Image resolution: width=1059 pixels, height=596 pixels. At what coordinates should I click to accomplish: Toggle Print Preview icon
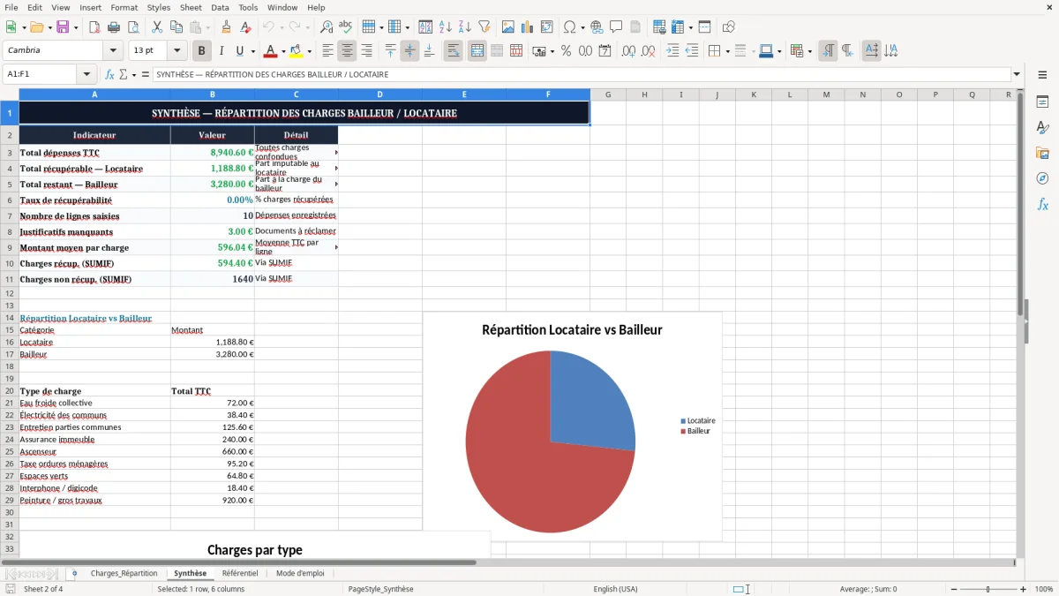pos(133,27)
